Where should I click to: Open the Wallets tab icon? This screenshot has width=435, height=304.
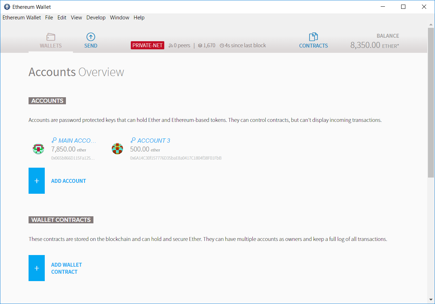(51, 37)
